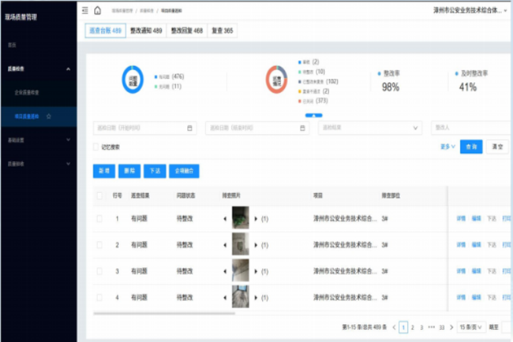Open 详情 link for row 3
Screen dimensions: 513x342
461,271
